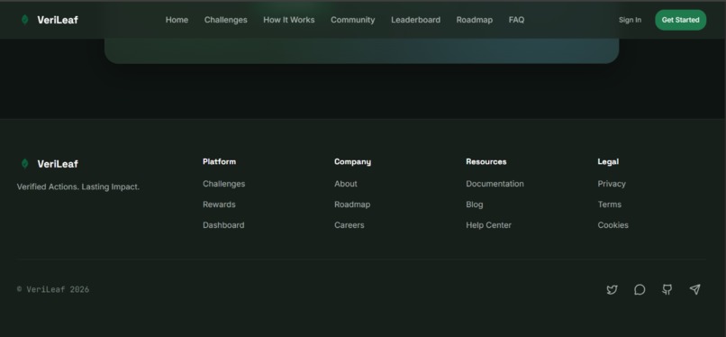Open Careers link in footer
This screenshot has width=726, height=337.
click(x=349, y=225)
